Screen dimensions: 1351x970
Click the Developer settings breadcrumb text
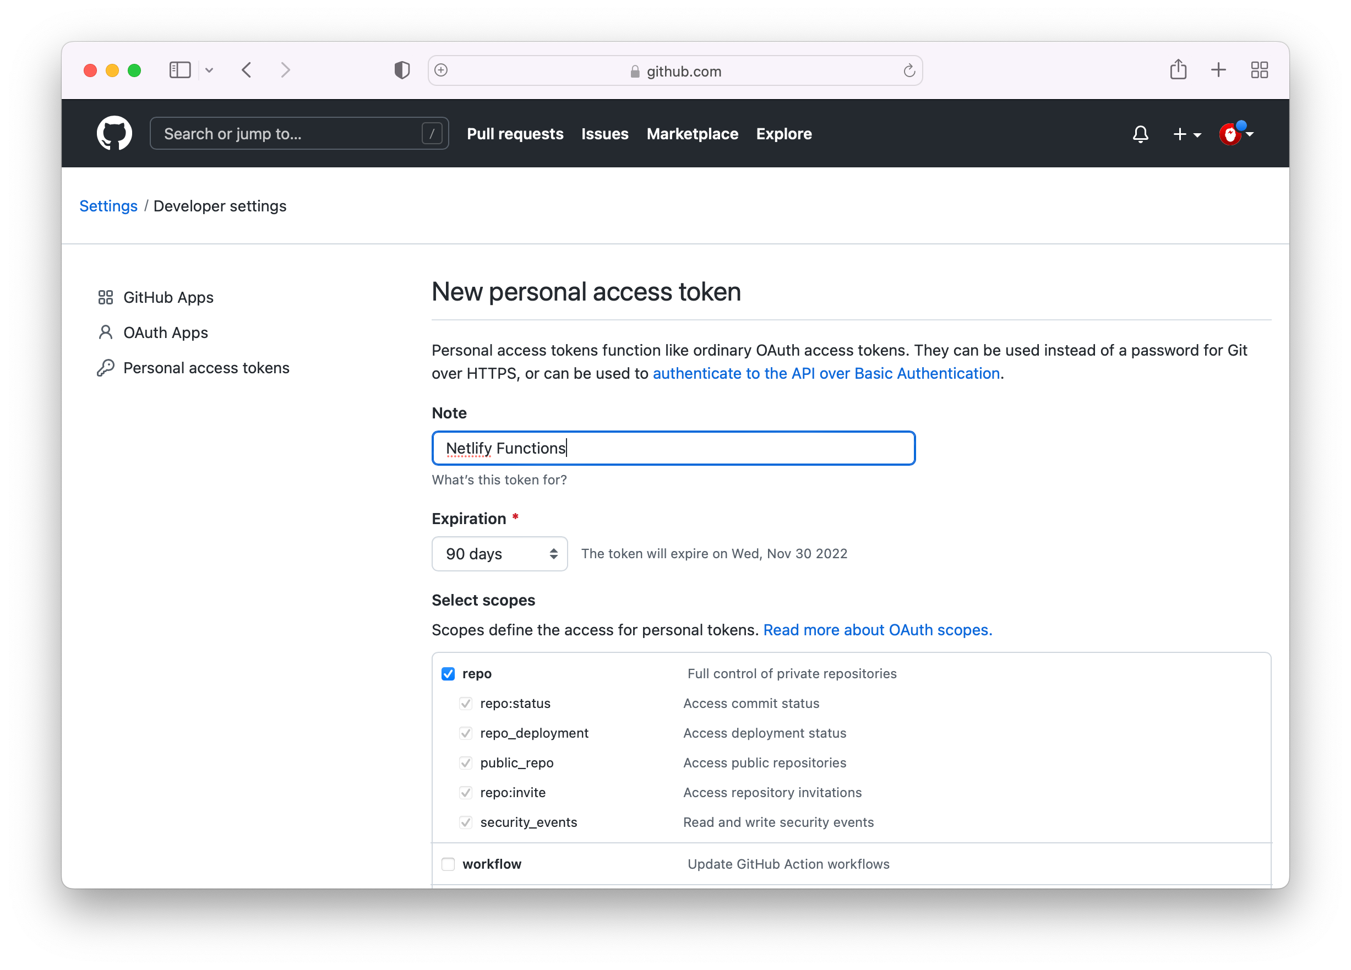click(x=220, y=206)
